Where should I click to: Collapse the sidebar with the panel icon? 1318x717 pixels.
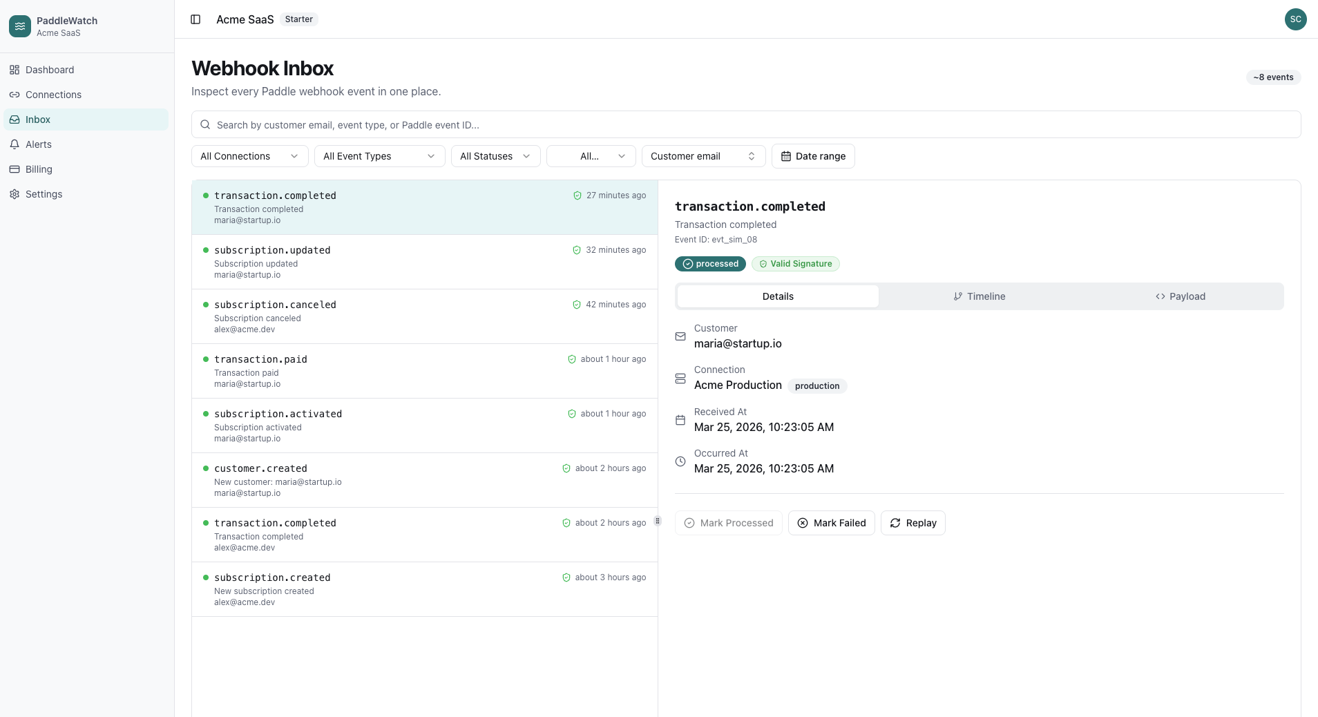click(195, 19)
